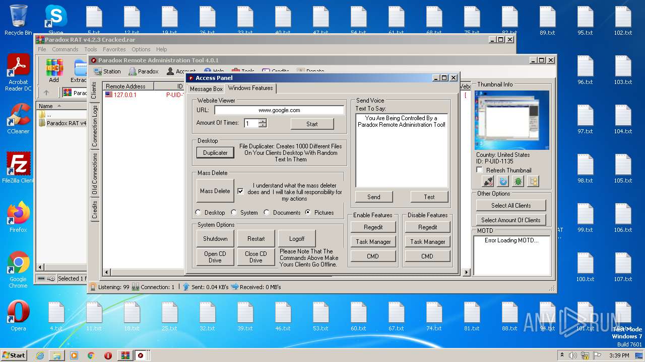The image size is (645, 362).
Task: Click the Logoff button
Action: coord(297,238)
